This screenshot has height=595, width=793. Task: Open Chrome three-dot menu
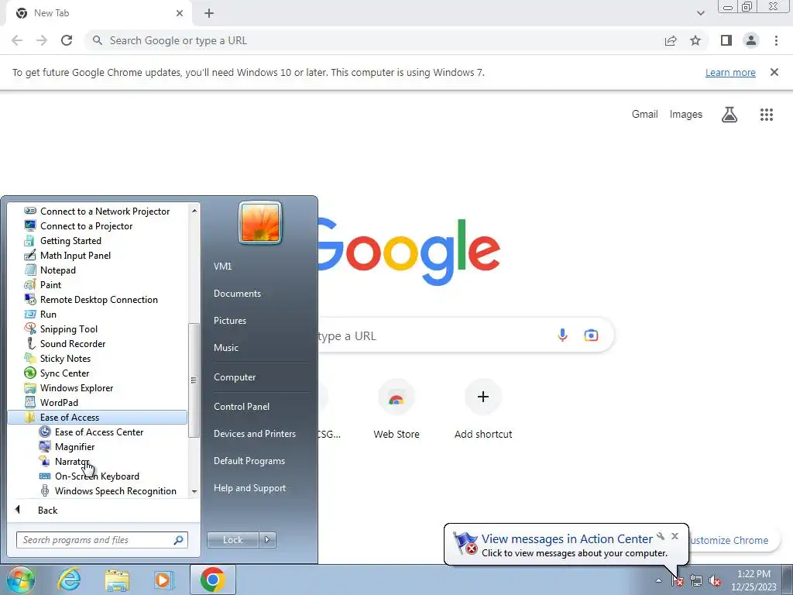[776, 40]
